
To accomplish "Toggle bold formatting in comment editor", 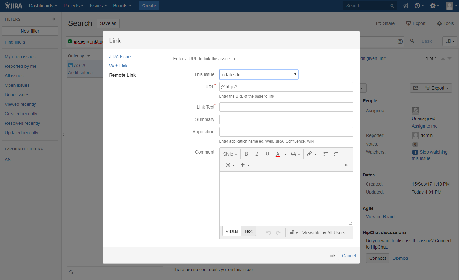I will pyautogui.click(x=246, y=154).
